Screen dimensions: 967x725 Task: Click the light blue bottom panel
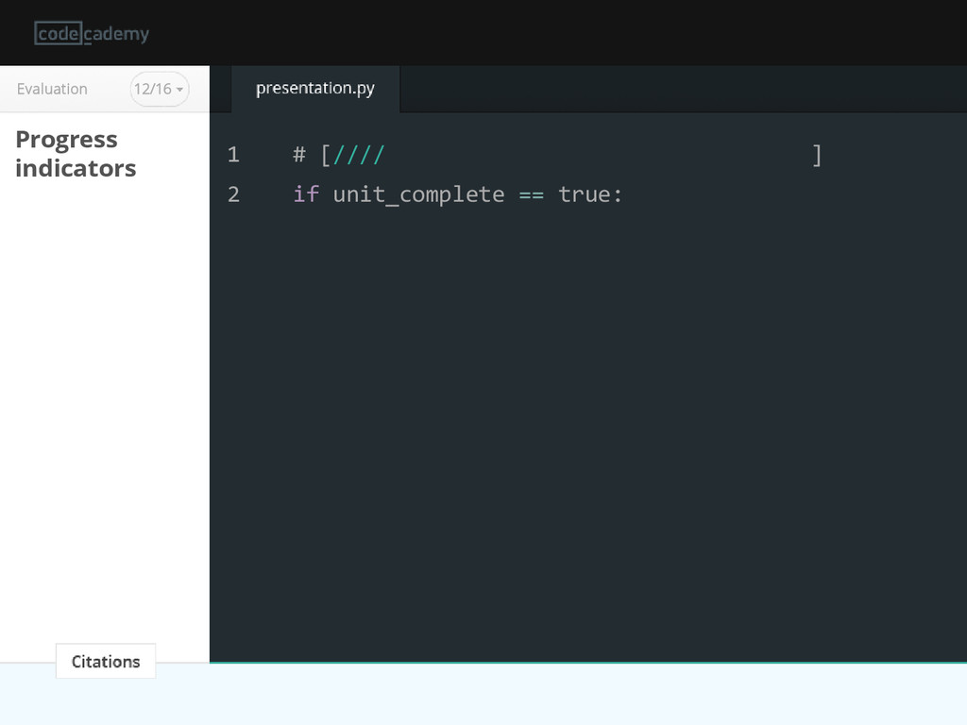point(483,695)
